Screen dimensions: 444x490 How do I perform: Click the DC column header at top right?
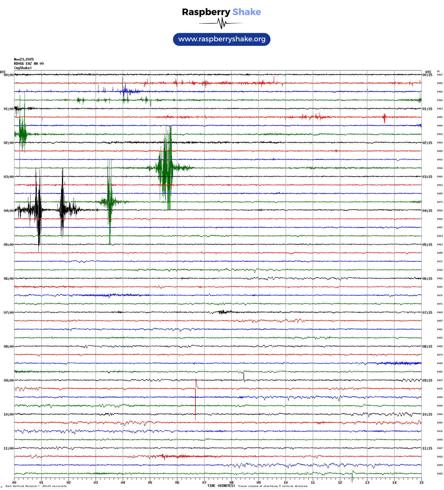[438, 72]
